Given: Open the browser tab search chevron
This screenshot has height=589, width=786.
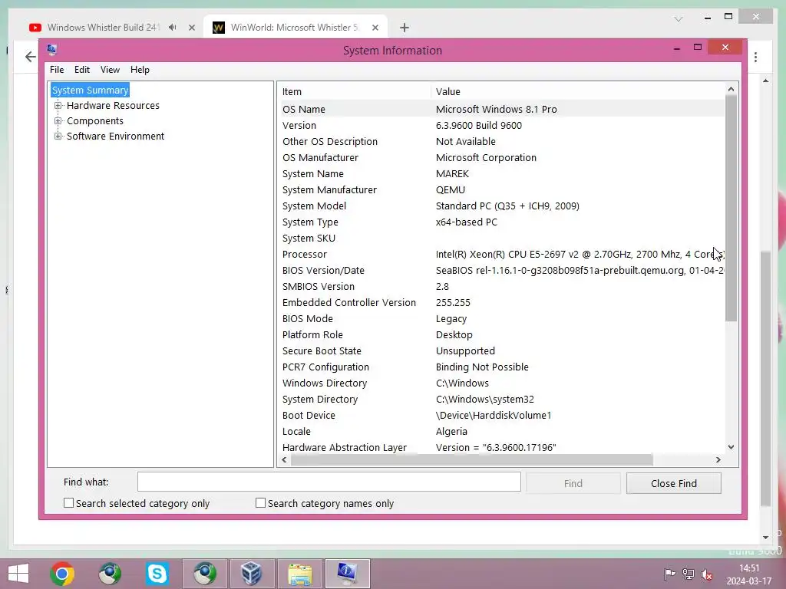Looking at the screenshot, I should pyautogui.click(x=679, y=19).
